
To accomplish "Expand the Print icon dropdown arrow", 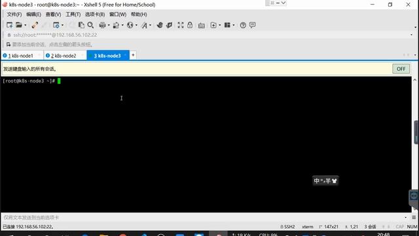I will [109, 25].
